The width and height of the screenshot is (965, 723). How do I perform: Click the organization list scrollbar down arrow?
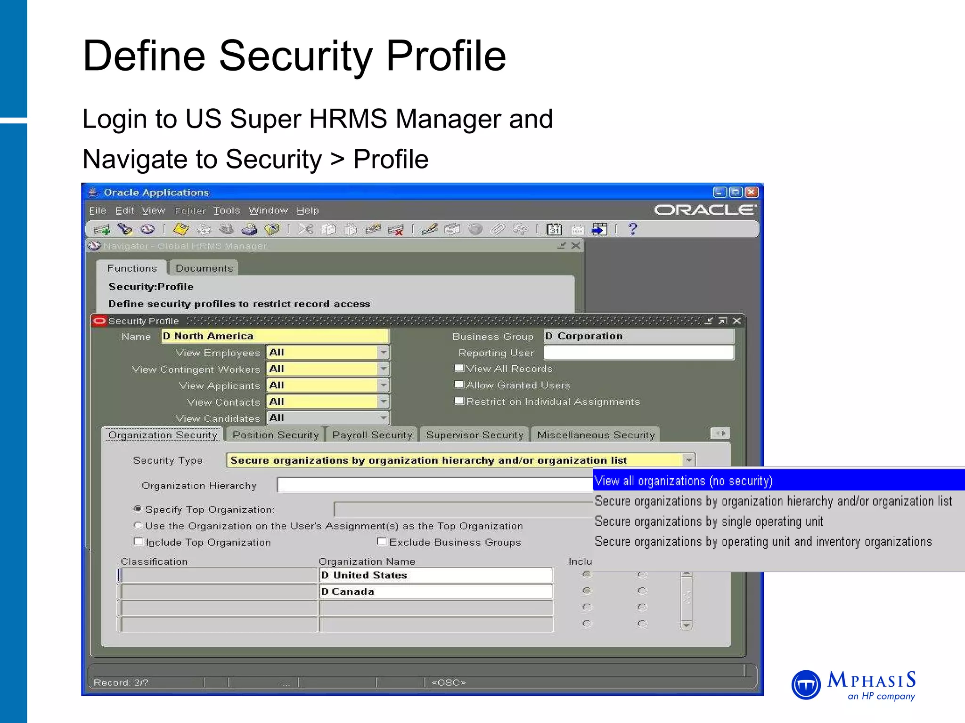point(687,625)
